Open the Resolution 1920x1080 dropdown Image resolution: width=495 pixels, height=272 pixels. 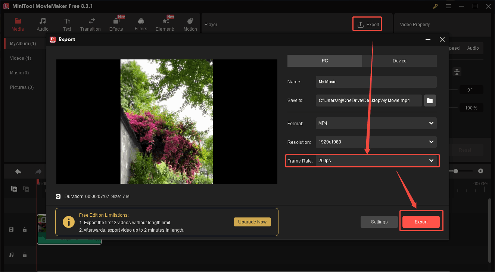click(x=376, y=142)
